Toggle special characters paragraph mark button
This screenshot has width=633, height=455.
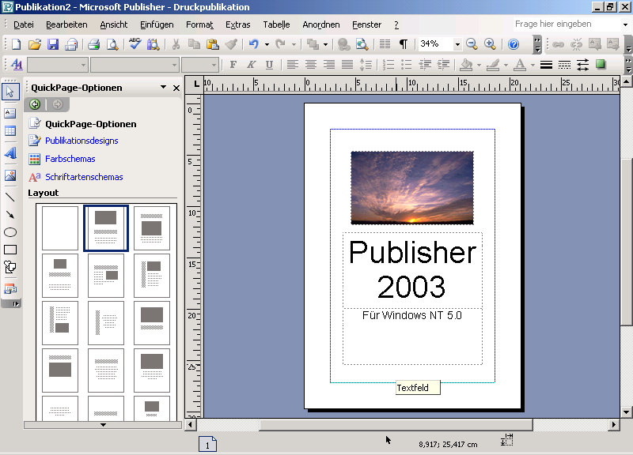(x=403, y=44)
